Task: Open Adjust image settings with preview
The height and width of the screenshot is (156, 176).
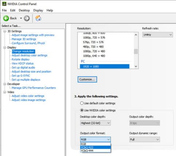Action: [x=33, y=35]
